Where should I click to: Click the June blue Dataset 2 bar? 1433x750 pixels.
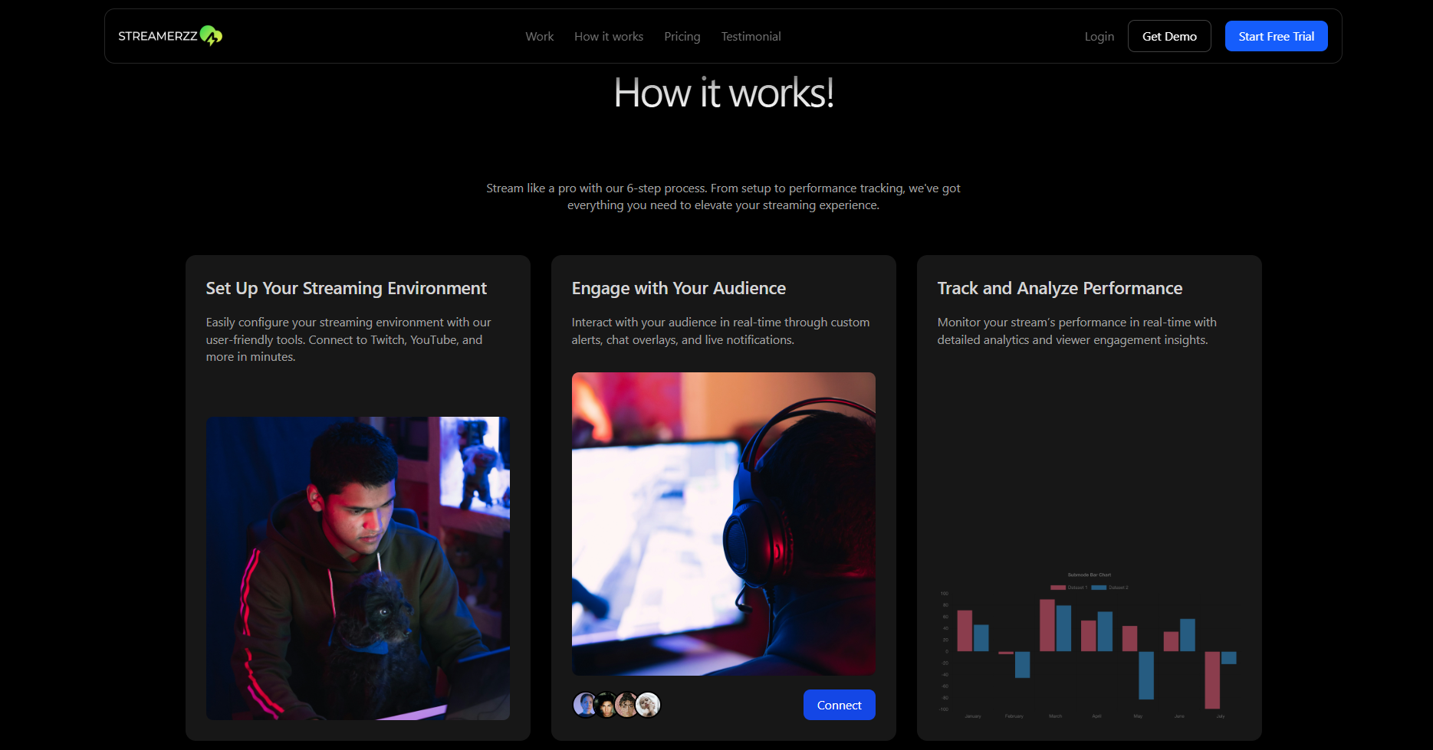pyautogui.click(x=1188, y=635)
